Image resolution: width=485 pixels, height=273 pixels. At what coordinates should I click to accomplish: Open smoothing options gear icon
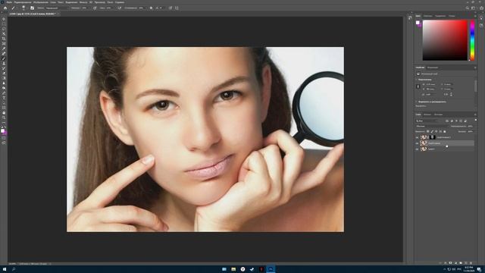pyautogui.click(x=151, y=8)
